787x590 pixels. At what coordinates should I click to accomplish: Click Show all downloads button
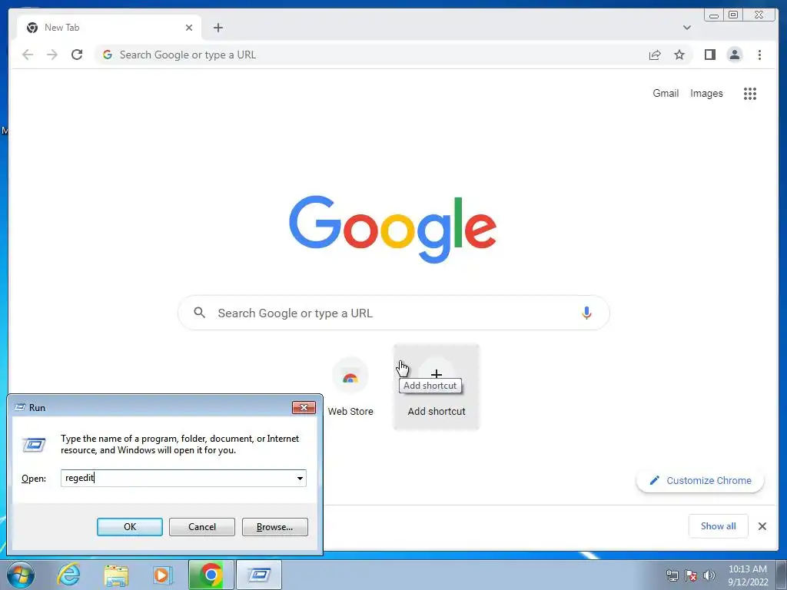pyautogui.click(x=719, y=526)
